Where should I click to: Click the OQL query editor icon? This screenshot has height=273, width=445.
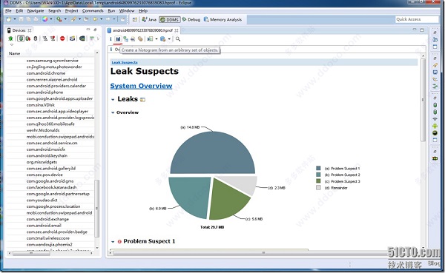pos(133,39)
